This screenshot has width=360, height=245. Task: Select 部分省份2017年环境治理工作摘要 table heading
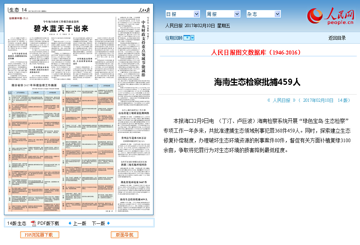point(34,85)
